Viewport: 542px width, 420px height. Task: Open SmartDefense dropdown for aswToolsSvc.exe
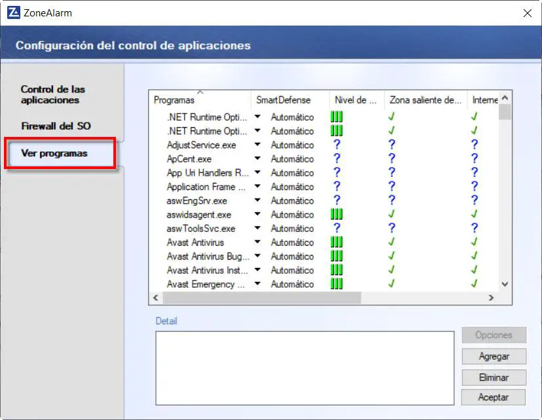pyautogui.click(x=257, y=228)
